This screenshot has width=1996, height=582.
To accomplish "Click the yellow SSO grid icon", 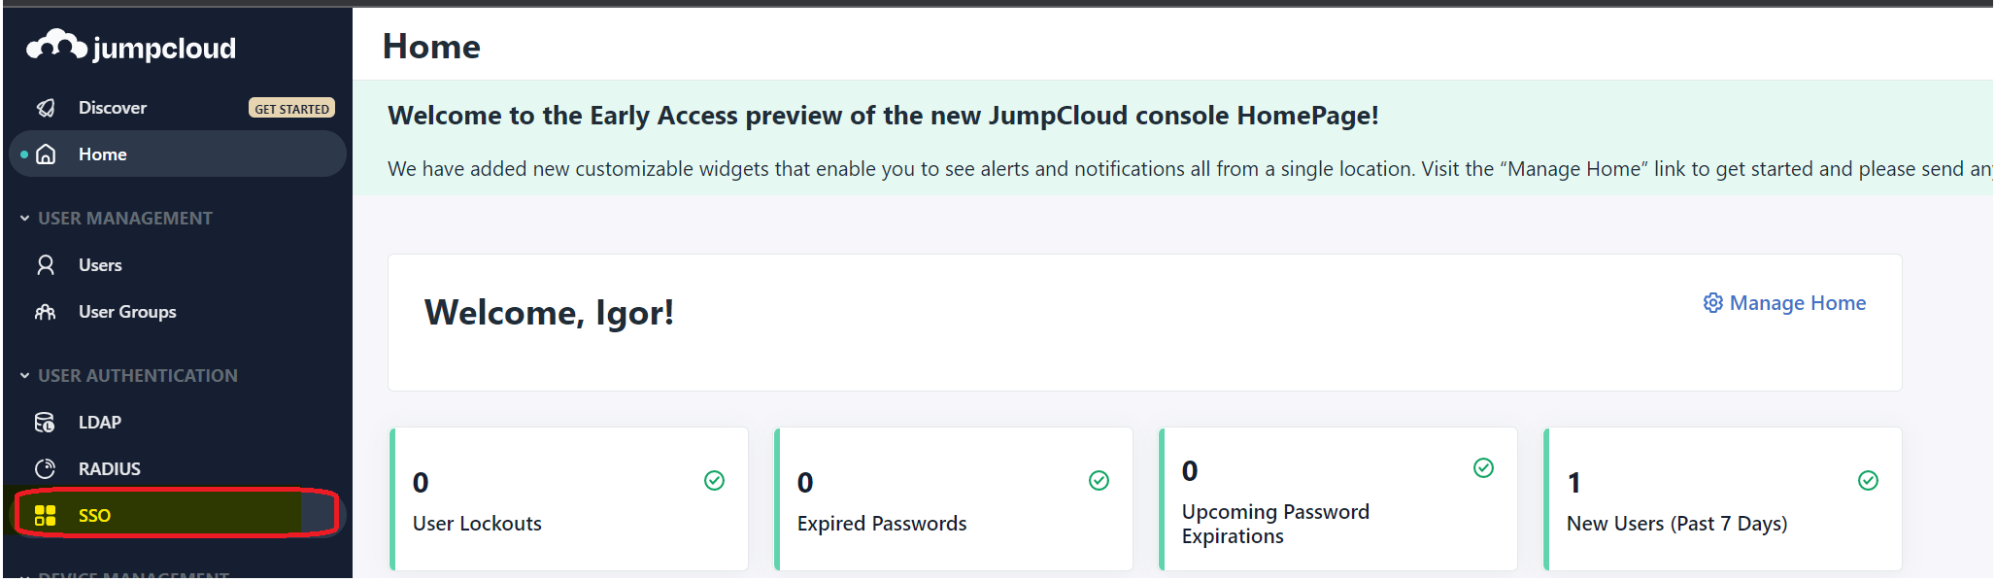I will point(46,516).
